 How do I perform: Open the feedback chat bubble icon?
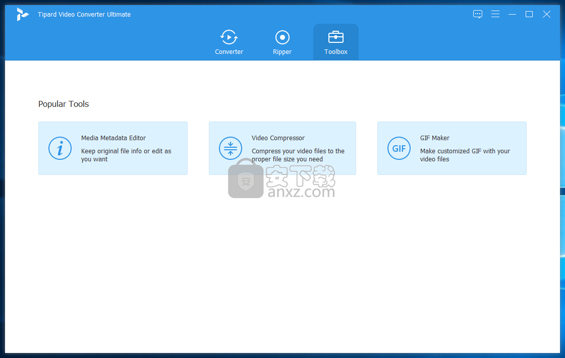click(x=477, y=14)
